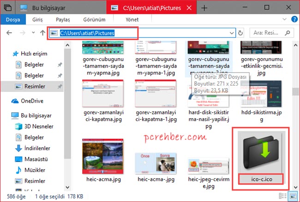Click the search magnifier icon
Screen dimensions: 300x202
click(x=288, y=33)
